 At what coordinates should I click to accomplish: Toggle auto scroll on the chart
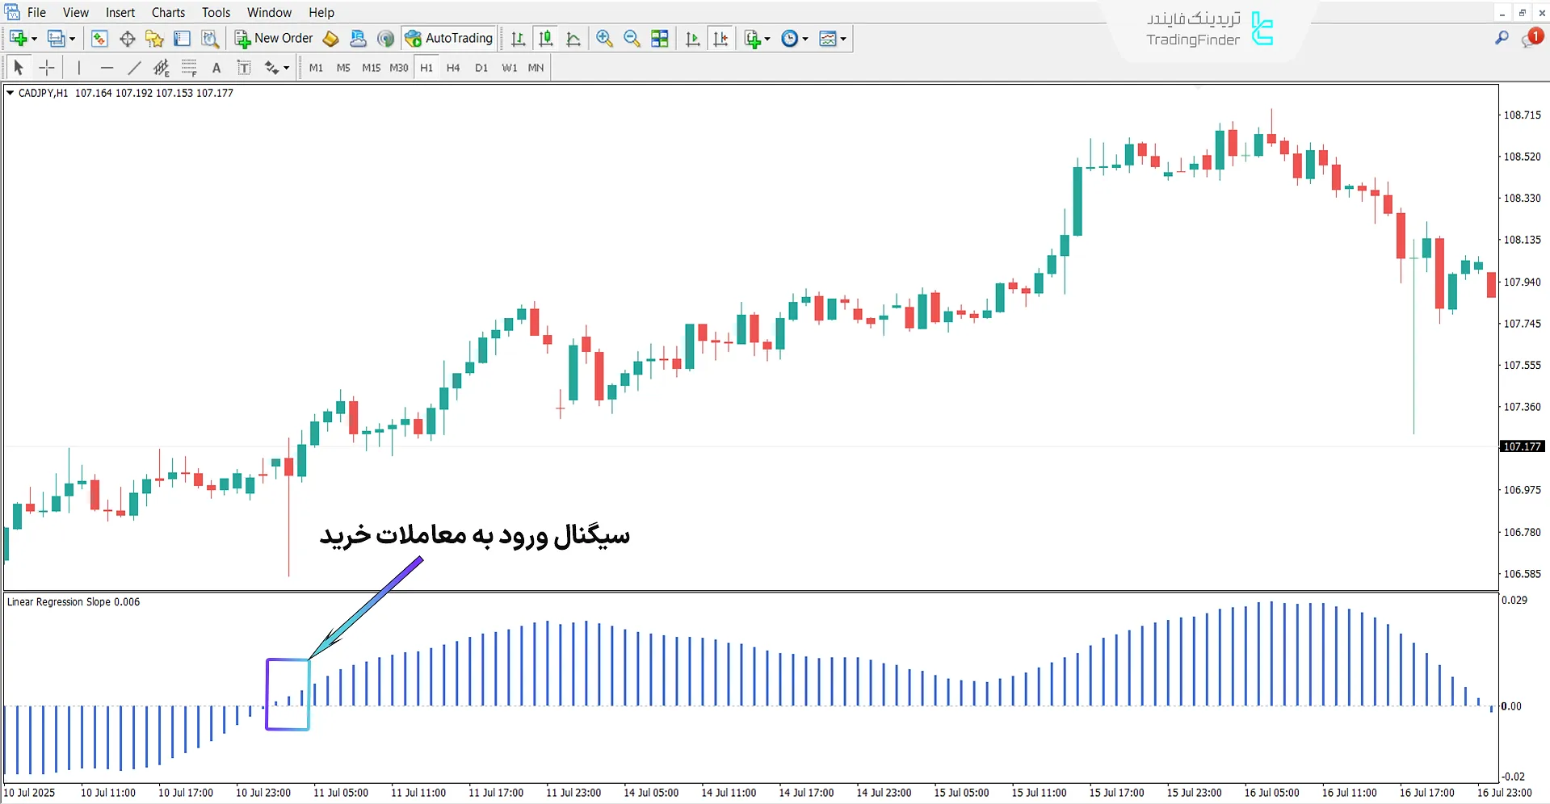click(x=692, y=38)
